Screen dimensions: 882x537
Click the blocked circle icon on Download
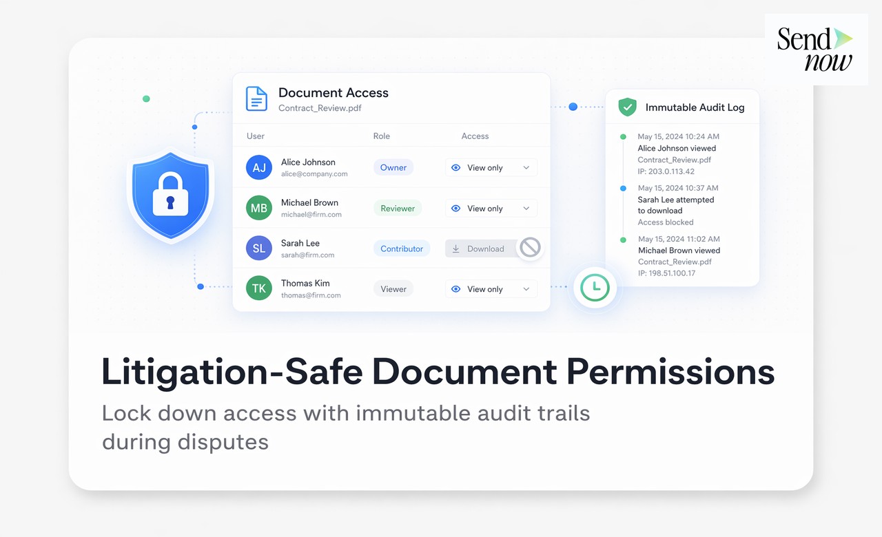(529, 247)
